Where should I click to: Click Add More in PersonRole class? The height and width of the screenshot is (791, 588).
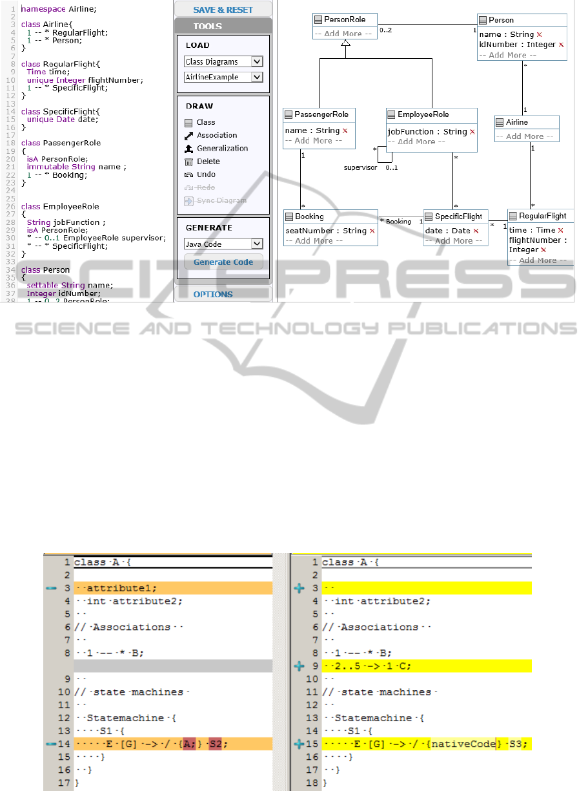pos(343,34)
